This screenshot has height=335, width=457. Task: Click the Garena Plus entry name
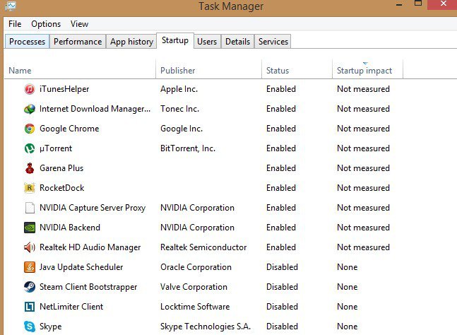point(61,168)
